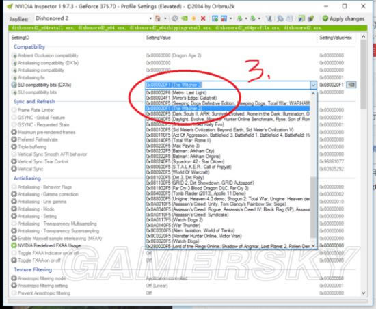Click gear icon of Maximum pre-rendered frames
Viewport: 376px width, 309px height.
(x=14, y=132)
